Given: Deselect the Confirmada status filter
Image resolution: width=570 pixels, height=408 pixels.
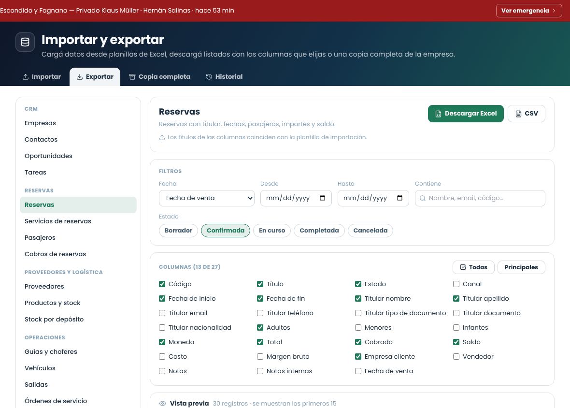Looking at the screenshot, I should click(x=226, y=231).
